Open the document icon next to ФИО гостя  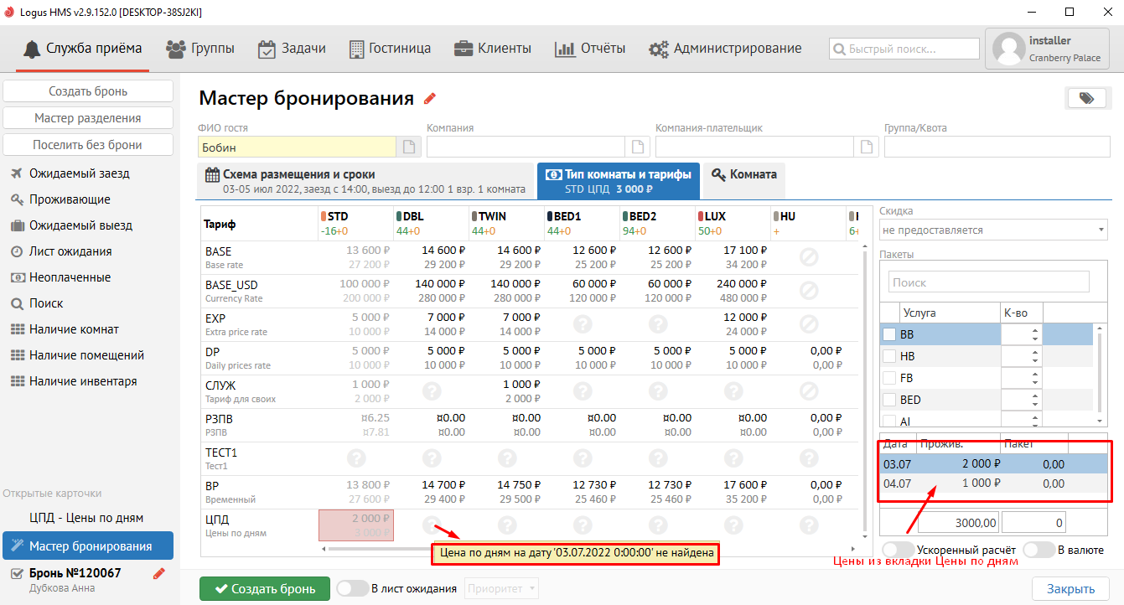click(x=409, y=147)
